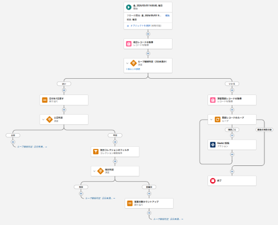Image resolution: width=278 pixels, height=225 pixels.
Task: Select the 日付を1日戻す assignment icon
Action: 45,100
